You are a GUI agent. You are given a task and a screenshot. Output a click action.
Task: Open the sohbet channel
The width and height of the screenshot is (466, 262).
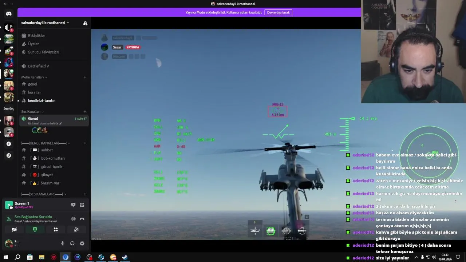[x=54, y=150]
